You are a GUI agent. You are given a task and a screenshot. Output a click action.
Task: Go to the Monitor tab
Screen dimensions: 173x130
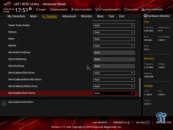click(x=86, y=16)
